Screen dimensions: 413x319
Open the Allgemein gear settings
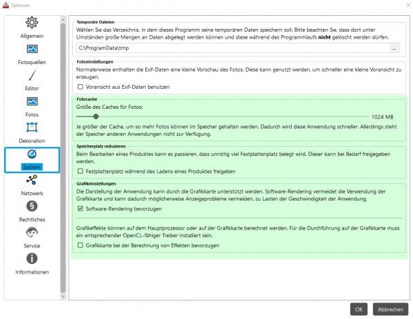pyautogui.click(x=32, y=23)
